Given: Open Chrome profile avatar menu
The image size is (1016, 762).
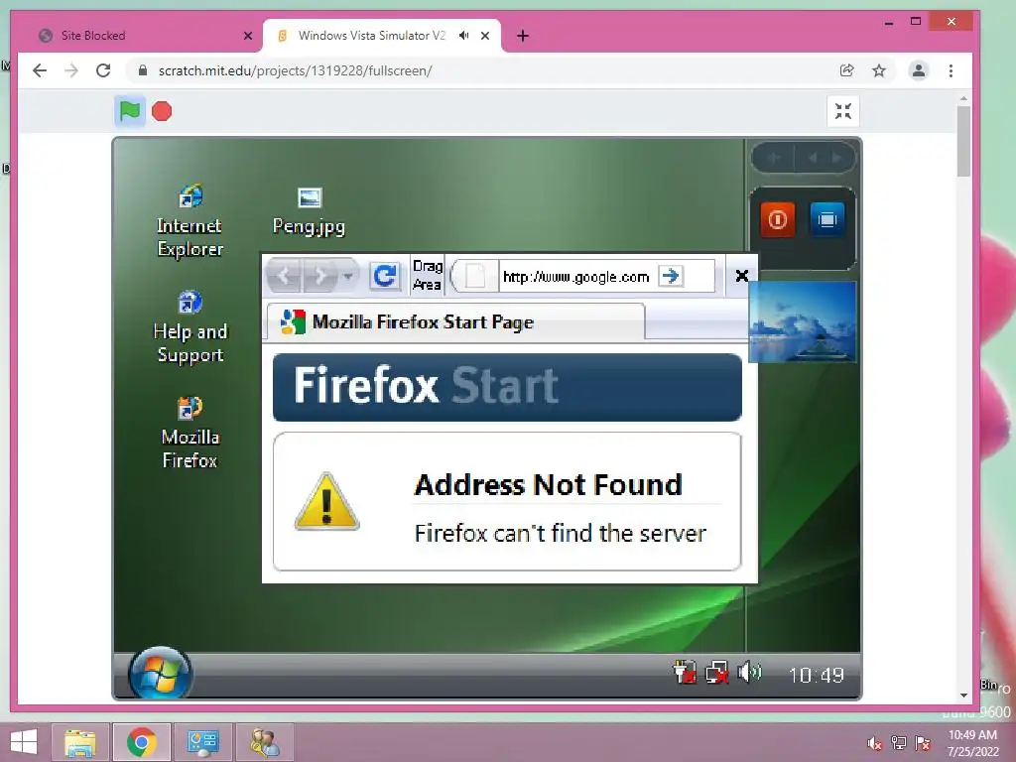Looking at the screenshot, I should (x=918, y=70).
